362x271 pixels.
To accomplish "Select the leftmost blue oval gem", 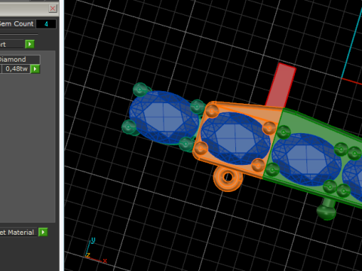I will click(x=164, y=117).
